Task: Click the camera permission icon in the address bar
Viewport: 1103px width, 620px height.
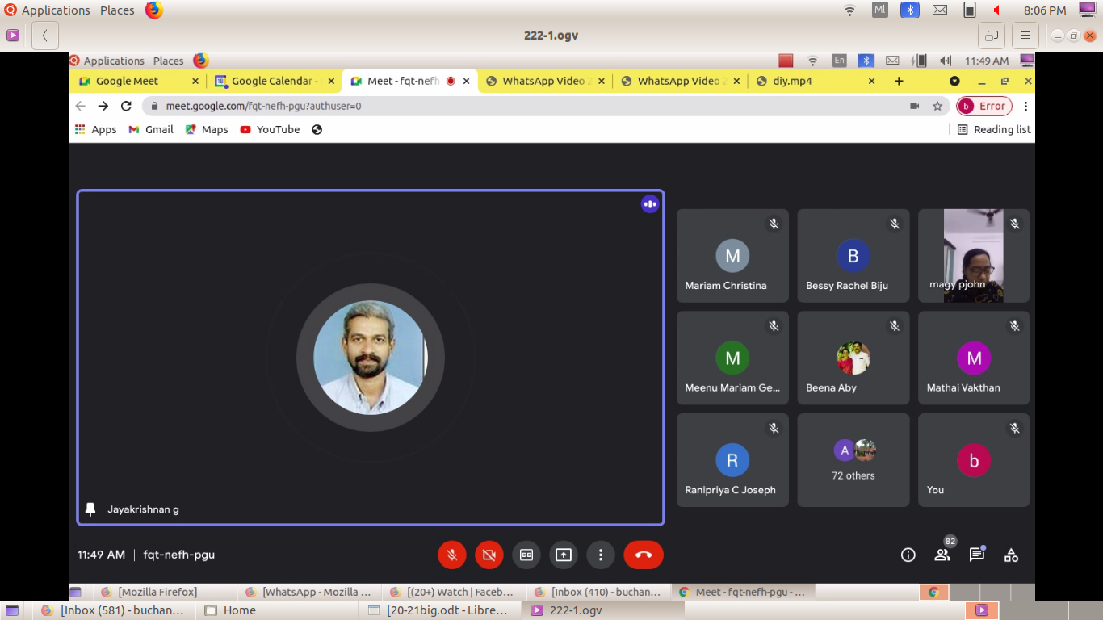Action: (x=915, y=106)
